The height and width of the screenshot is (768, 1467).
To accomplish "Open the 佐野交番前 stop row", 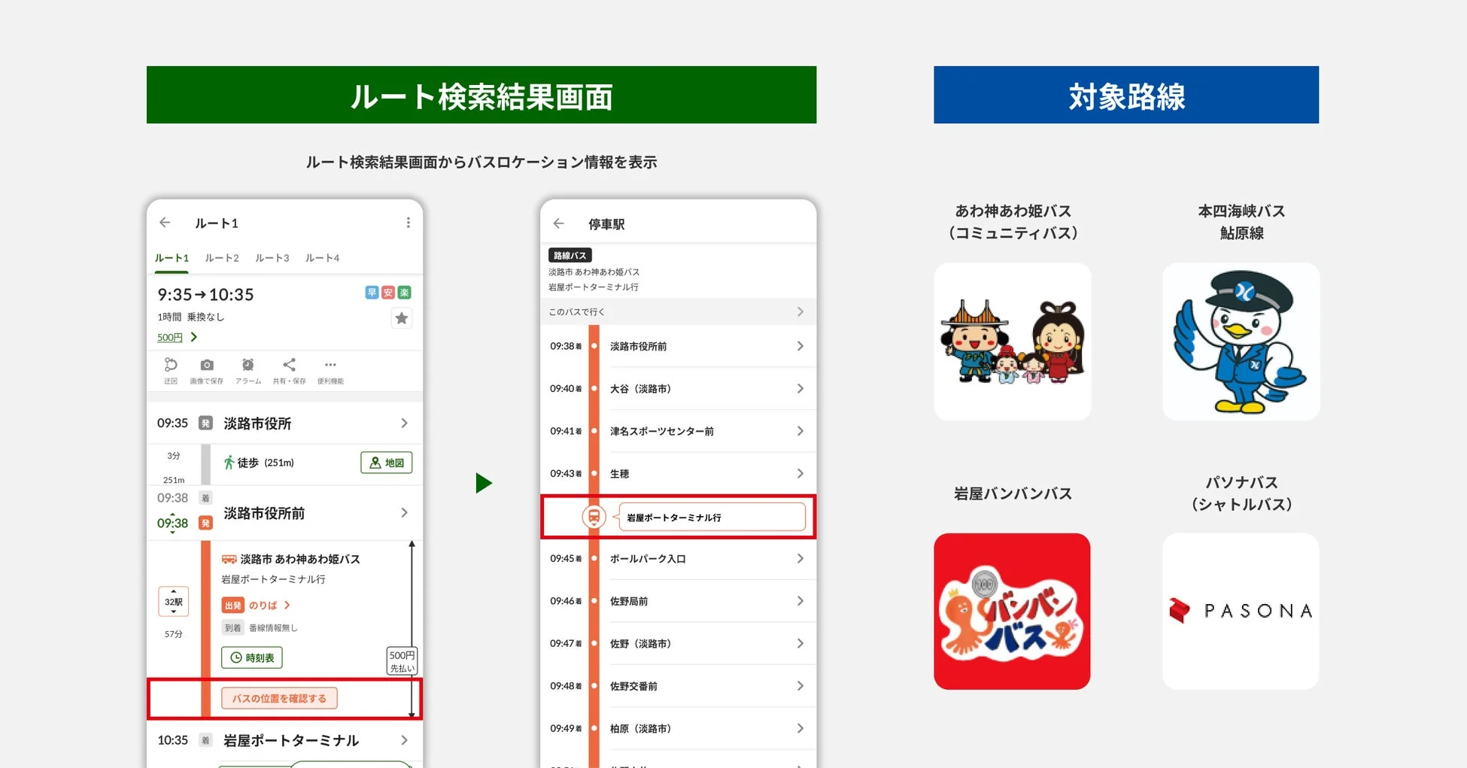I will (678, 686).
